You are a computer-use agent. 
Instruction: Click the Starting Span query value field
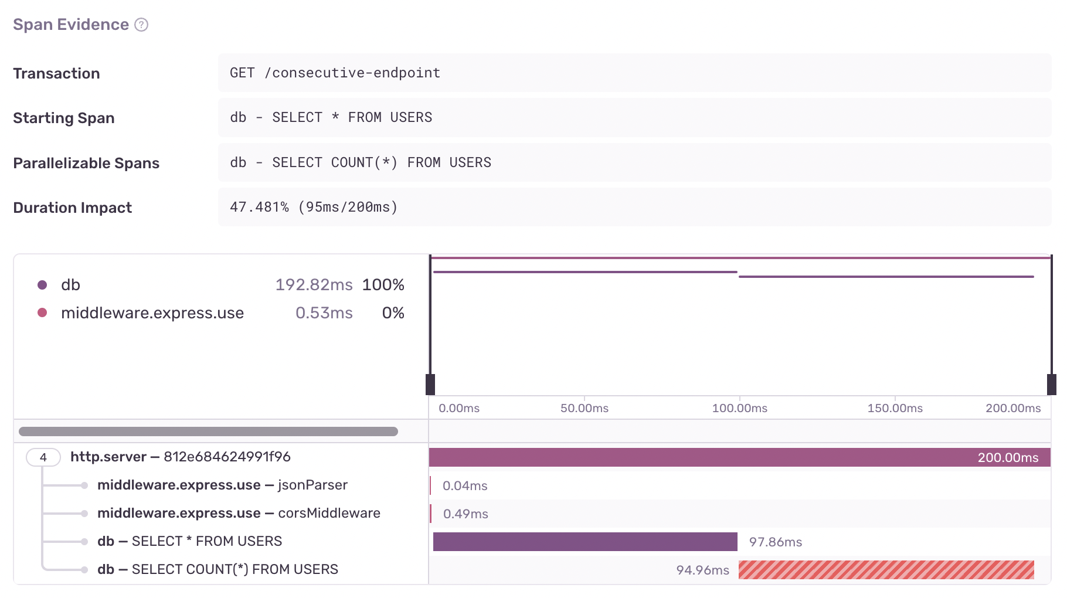pos(331,118)
